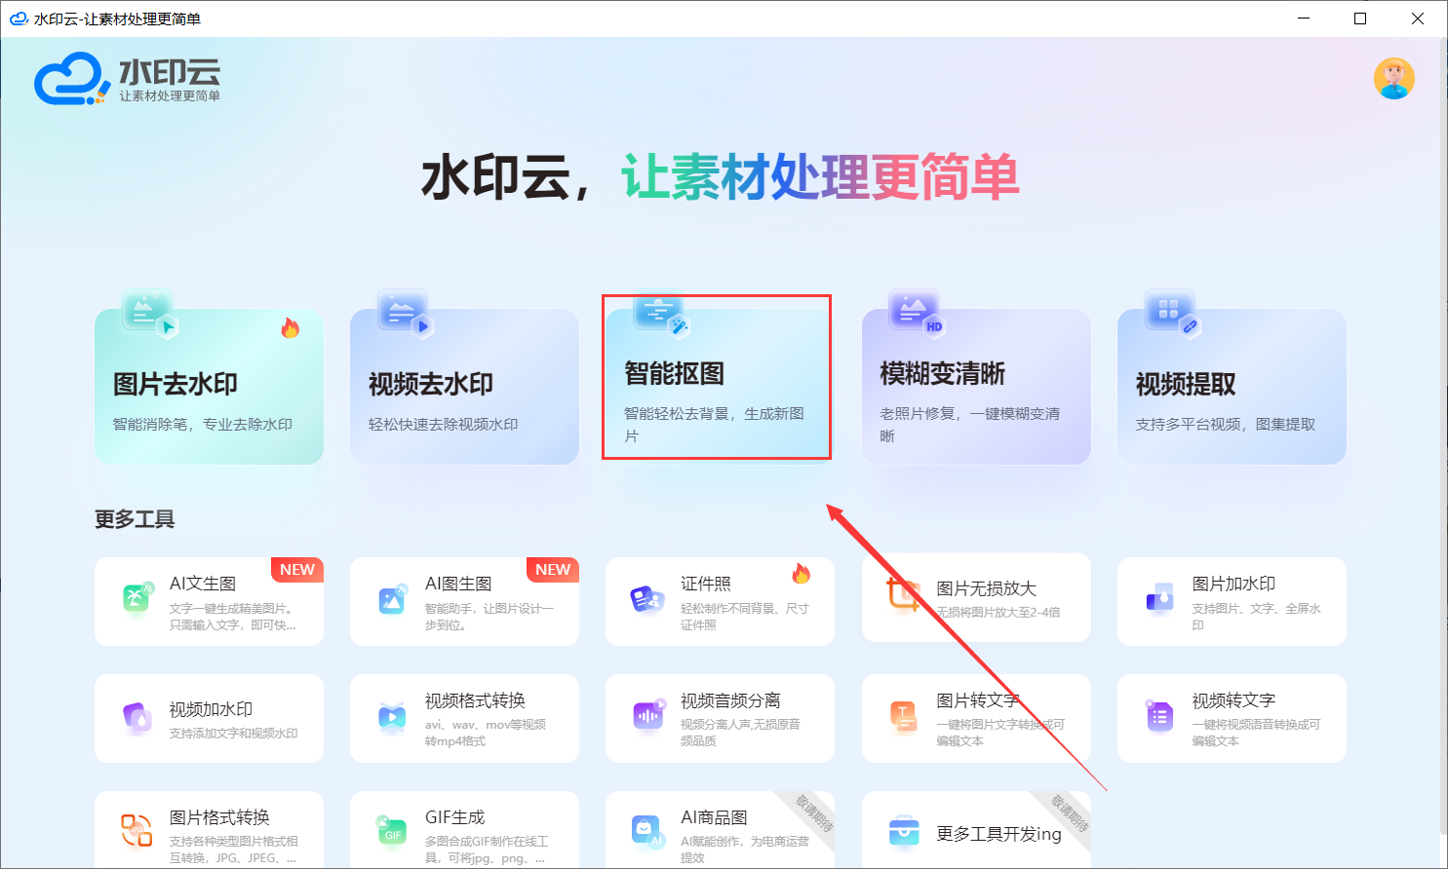This screenshot has height=869, width=1448.
Task: Choose the 视频音频分离 waveform icon
Action: click(647, 717)
